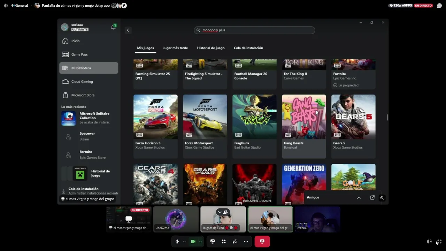The image size is (446, 251).
Task: Click the monopoly plus search field
Action: [254, 30]
